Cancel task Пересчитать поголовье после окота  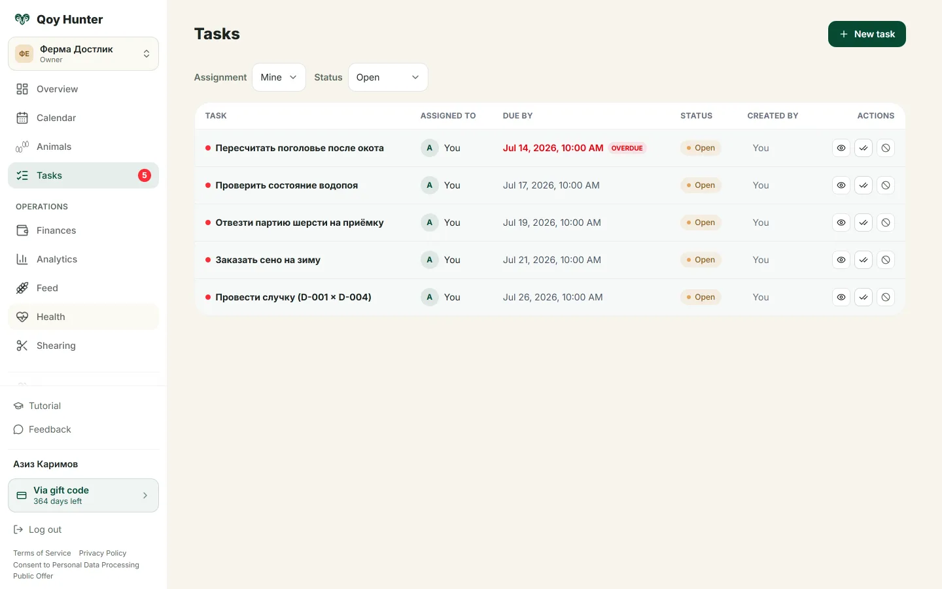(x=886, y=148)
